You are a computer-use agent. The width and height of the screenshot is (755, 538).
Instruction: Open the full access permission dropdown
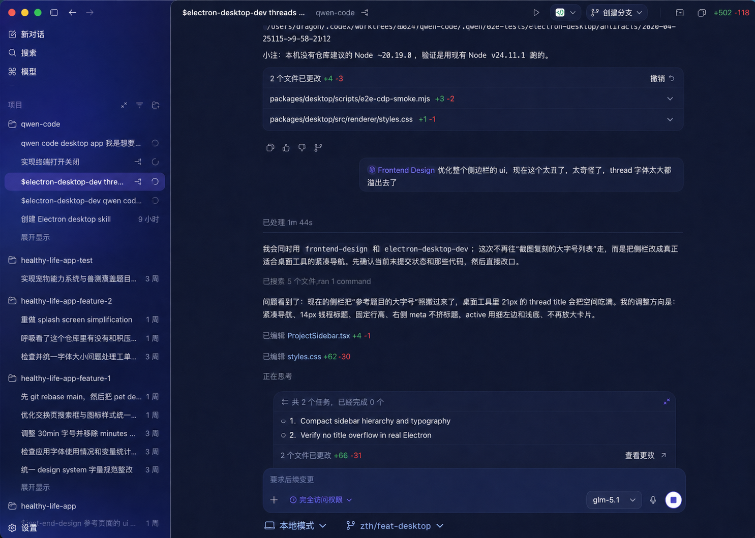pos(321,500)
